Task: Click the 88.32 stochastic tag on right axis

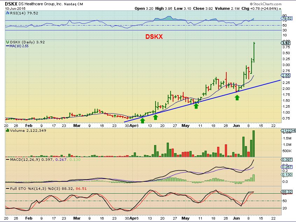Action: point(287,192)
